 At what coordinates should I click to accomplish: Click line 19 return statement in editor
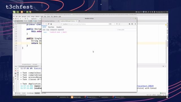(x=36, y=43)
